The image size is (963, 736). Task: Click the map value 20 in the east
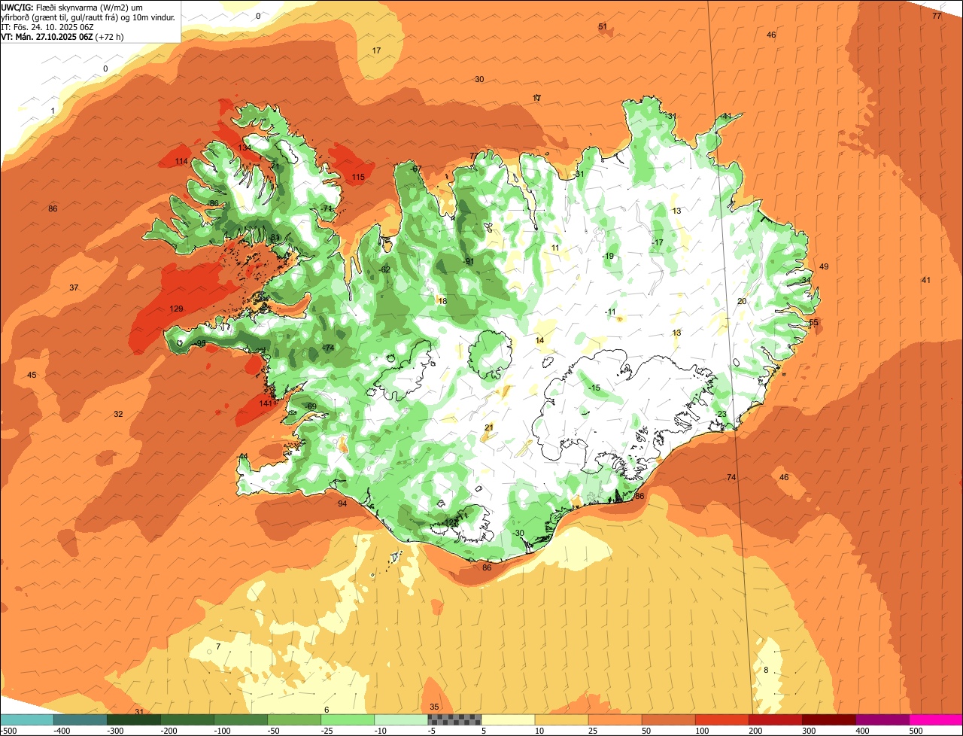click(x=742, y=301)
